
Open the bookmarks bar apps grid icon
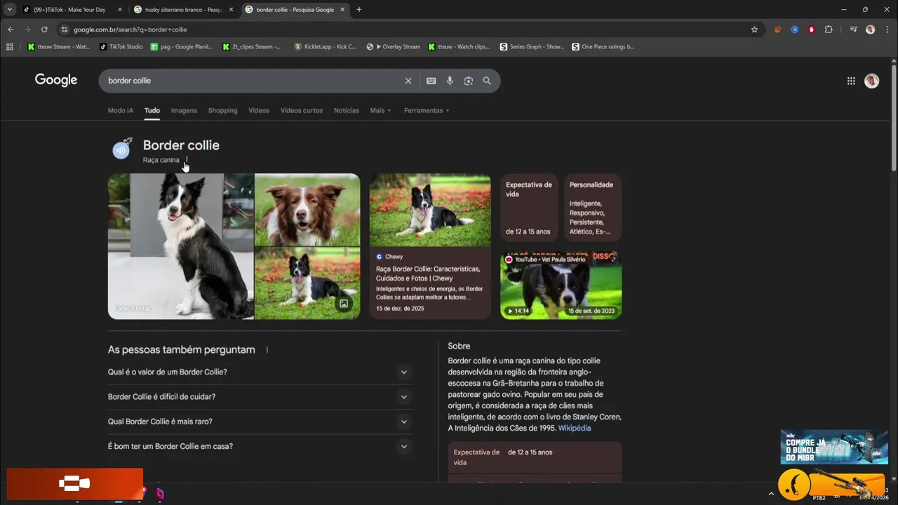pos(10,47)
